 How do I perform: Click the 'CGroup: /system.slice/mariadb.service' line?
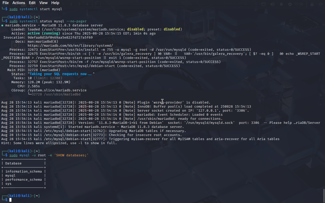tap(49, 90)
